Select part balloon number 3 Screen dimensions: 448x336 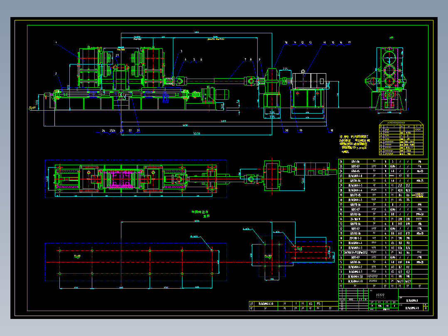(x=181, y=52)
